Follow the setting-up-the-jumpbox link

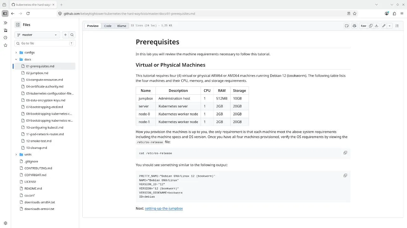[x=164, y=208]
